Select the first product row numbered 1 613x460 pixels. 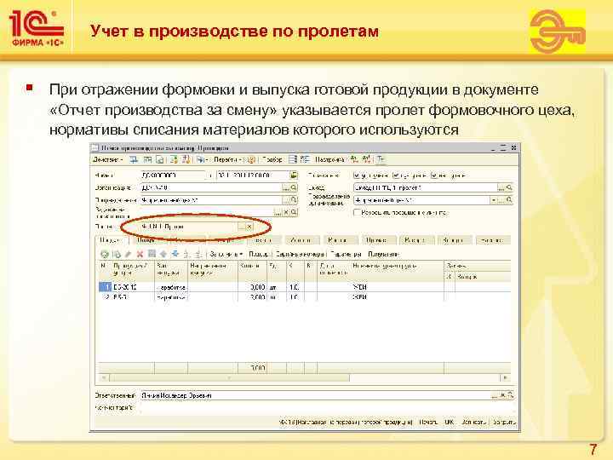305,287
